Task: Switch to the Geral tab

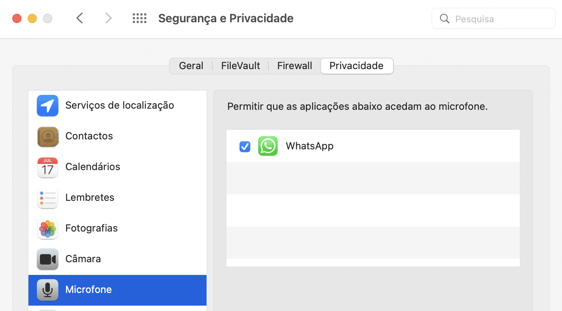Action: [191, 66]
